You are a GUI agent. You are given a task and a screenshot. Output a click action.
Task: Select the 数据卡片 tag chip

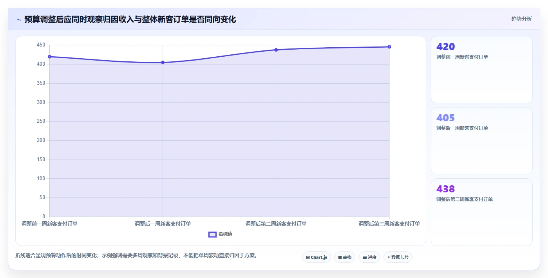coord(398,257)
